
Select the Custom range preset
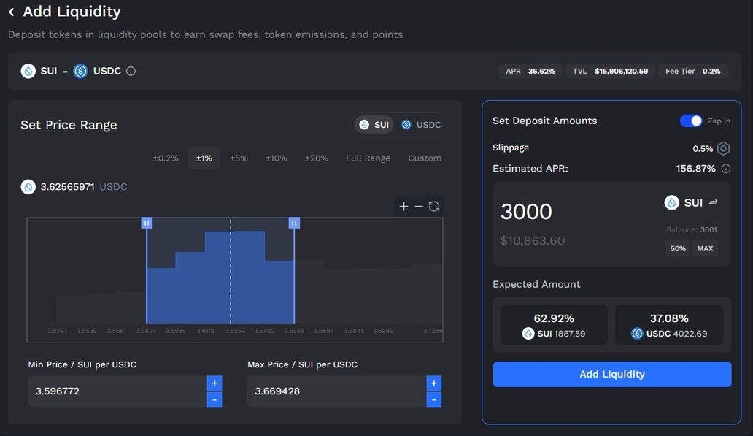[425, 158]
